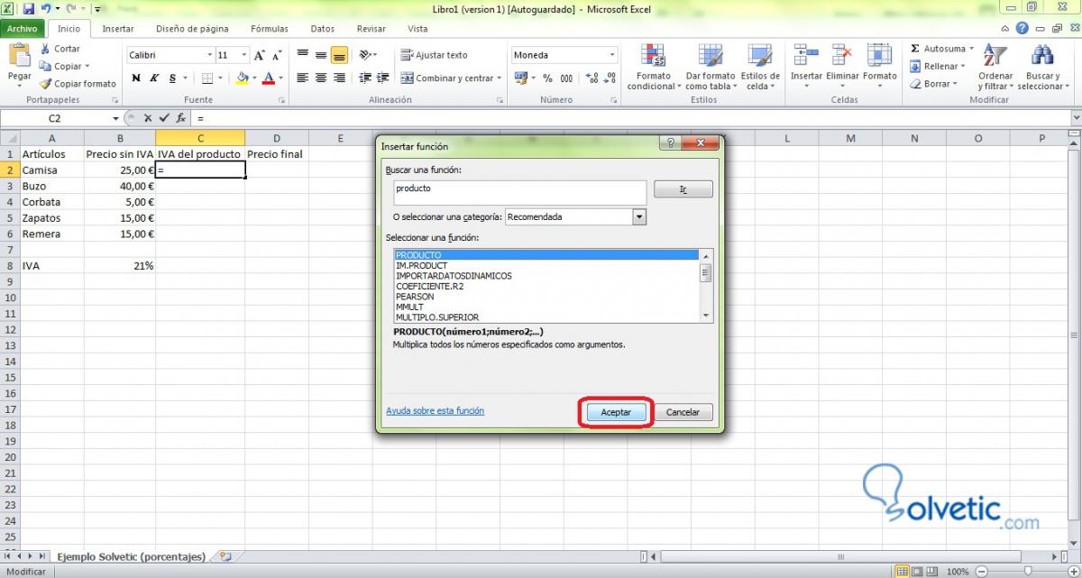Select IM.PRODUCT in function list
Screen dimensions: 1082x578
point(421,266)
